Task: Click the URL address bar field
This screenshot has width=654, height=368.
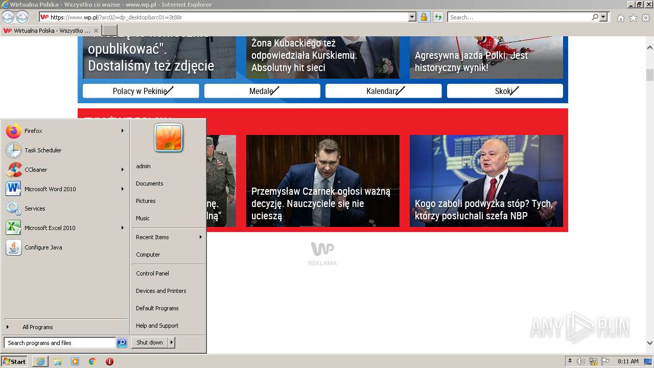Action: [x=224, y=17]
